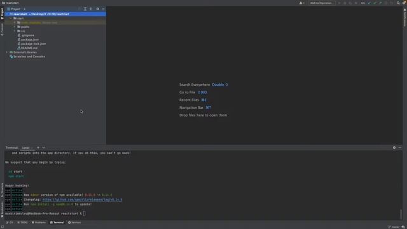Screen dimensions: 407x229
Task: Click the Git update project arrow icon
Action: pyautogui.click(x=369, y=3)
